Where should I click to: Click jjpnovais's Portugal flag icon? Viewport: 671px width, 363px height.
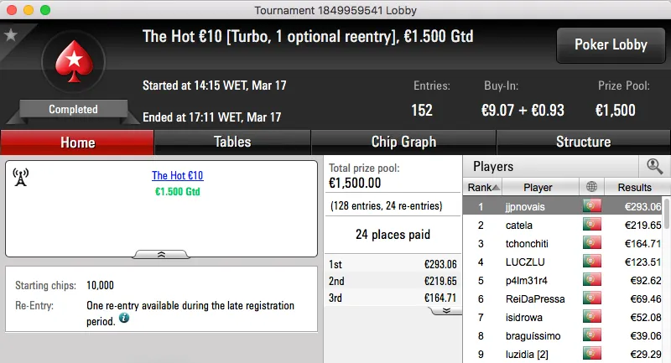click(593, 206)
